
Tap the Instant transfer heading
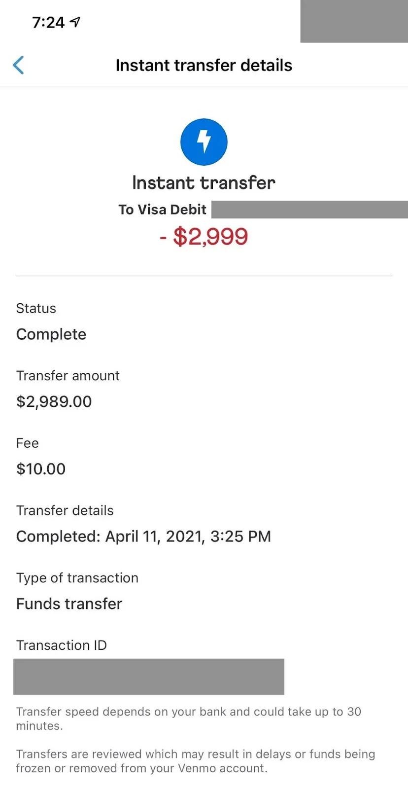pos(204,183)
